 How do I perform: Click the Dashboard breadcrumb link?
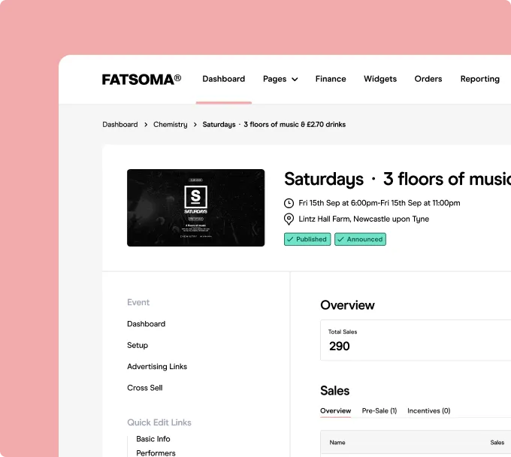click(x=120, y=125)
